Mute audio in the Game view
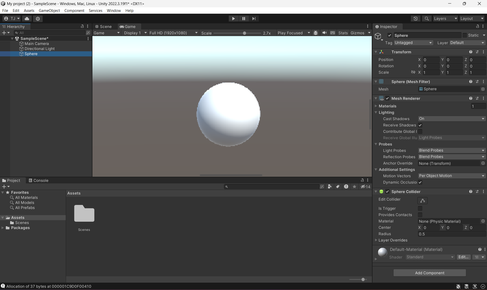 pyautogui.click(x=324, y=33)
